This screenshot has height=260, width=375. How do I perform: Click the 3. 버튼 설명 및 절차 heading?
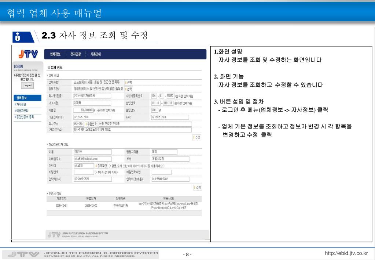pos(239,102)
